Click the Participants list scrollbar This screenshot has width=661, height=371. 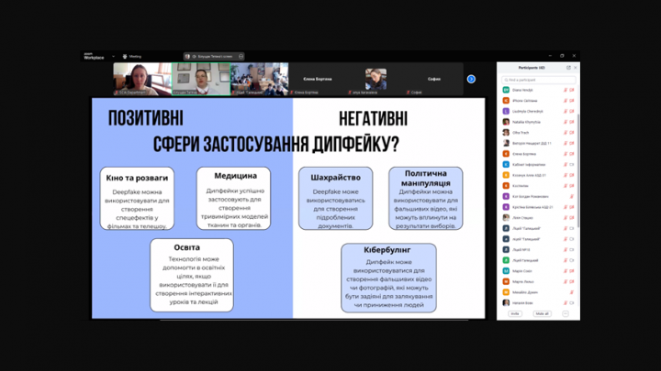(x=578, y=170)
